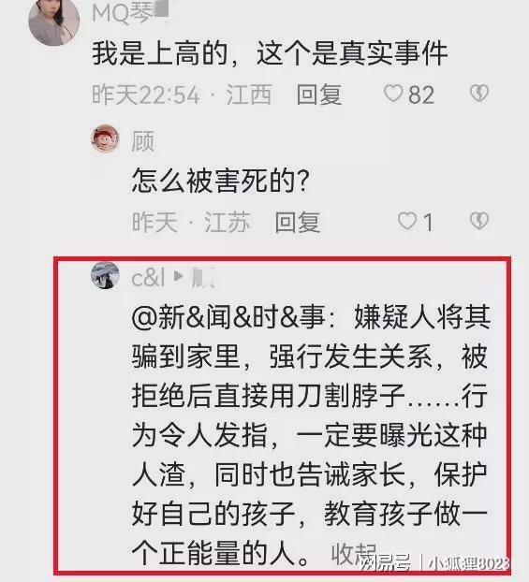The image size is (529, 582).
Task: Like 顾's comment with the heart icon
Action: [406, 221]
